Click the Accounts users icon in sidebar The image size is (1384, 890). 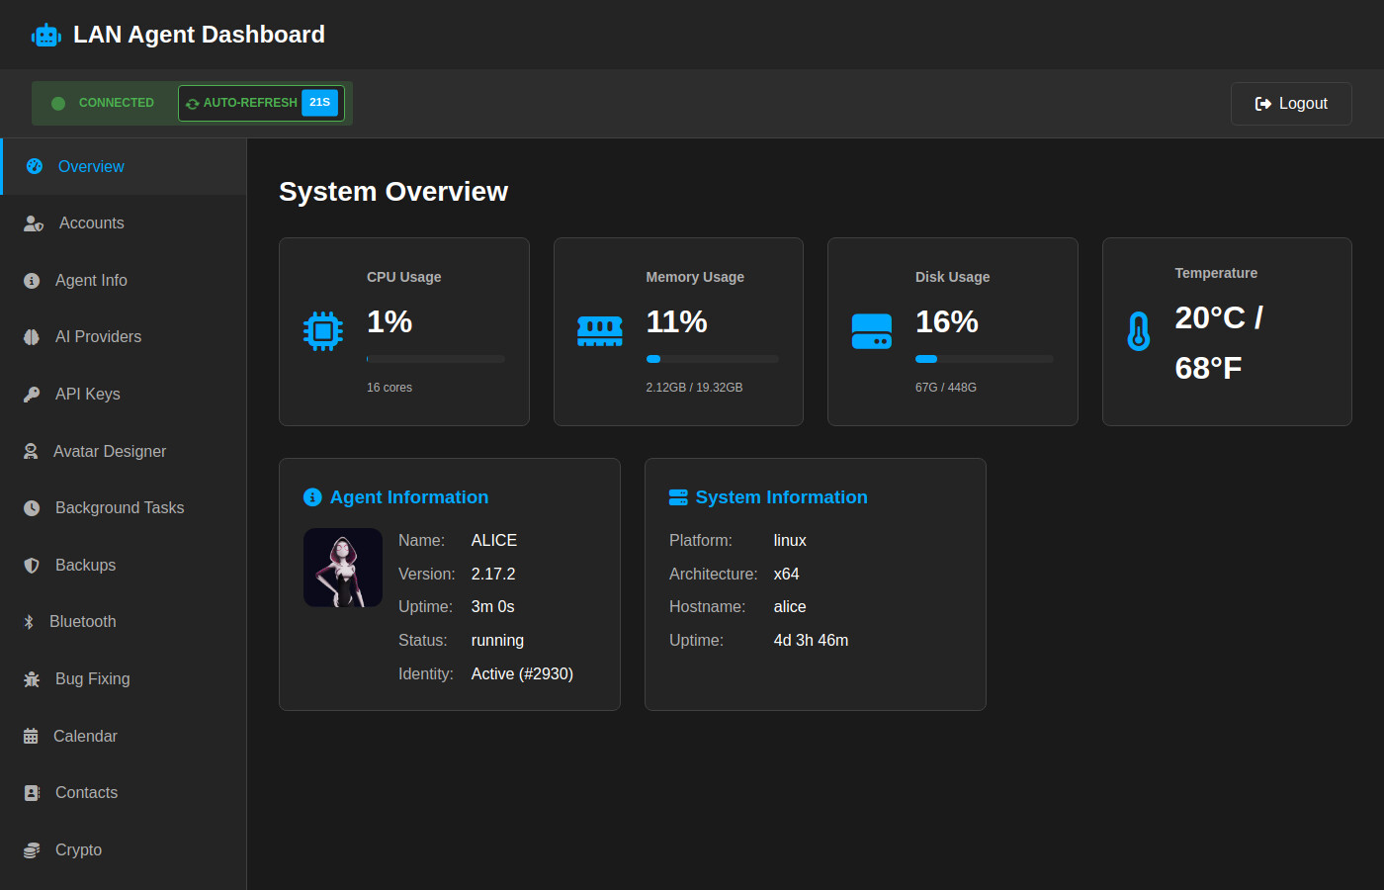coord(33,222)
